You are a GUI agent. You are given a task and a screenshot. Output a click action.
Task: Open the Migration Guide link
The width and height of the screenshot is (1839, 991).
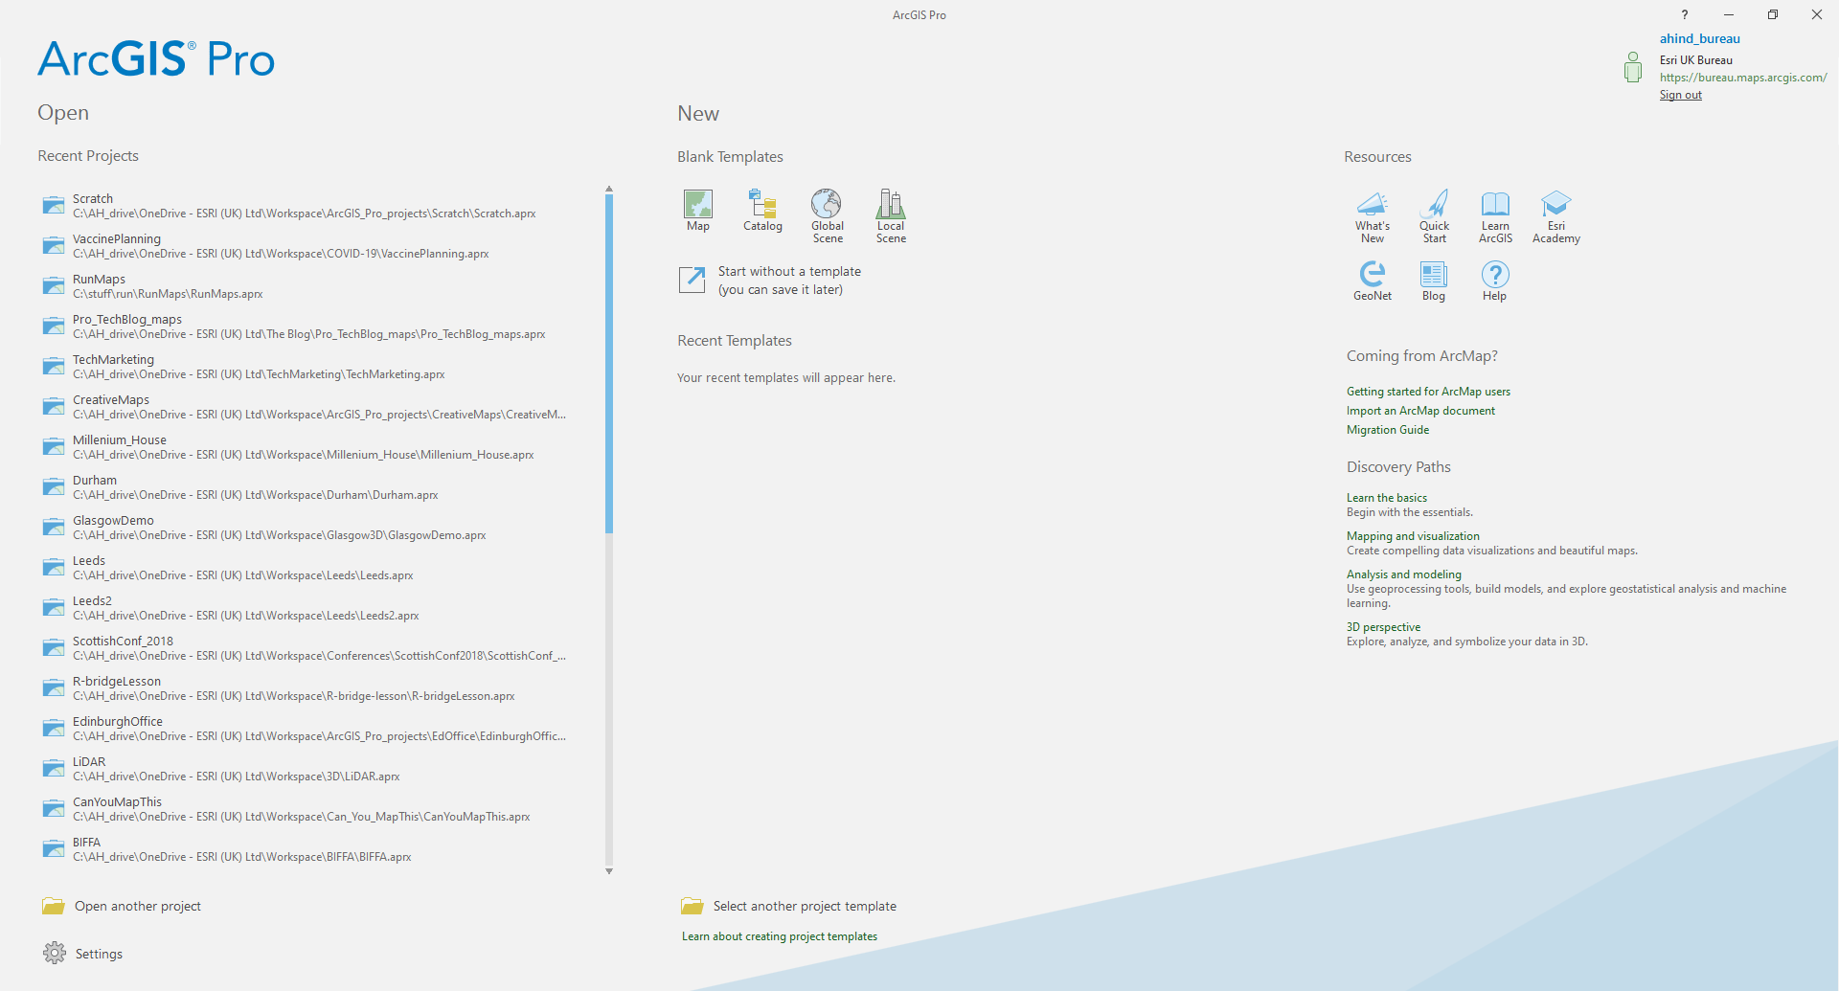(1388, 430)
